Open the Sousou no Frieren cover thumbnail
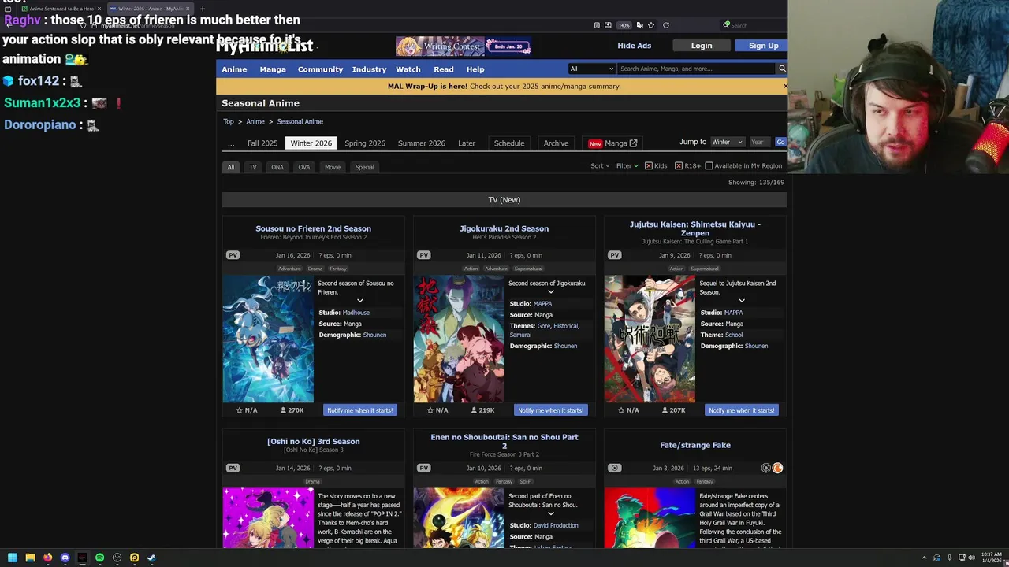 pyautogui.click(x=268, y=339)
